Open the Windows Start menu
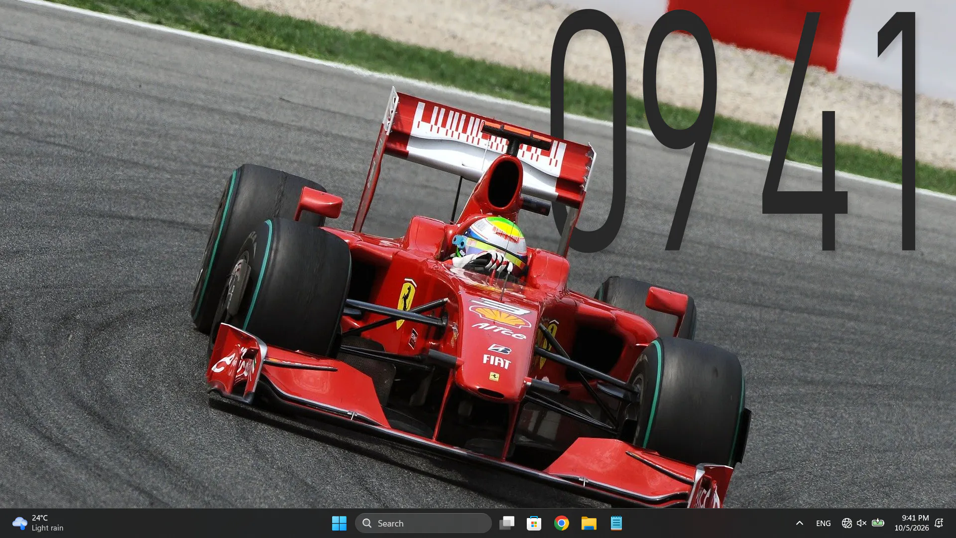This screenshot has height=538, width=956. coord(339,523)
